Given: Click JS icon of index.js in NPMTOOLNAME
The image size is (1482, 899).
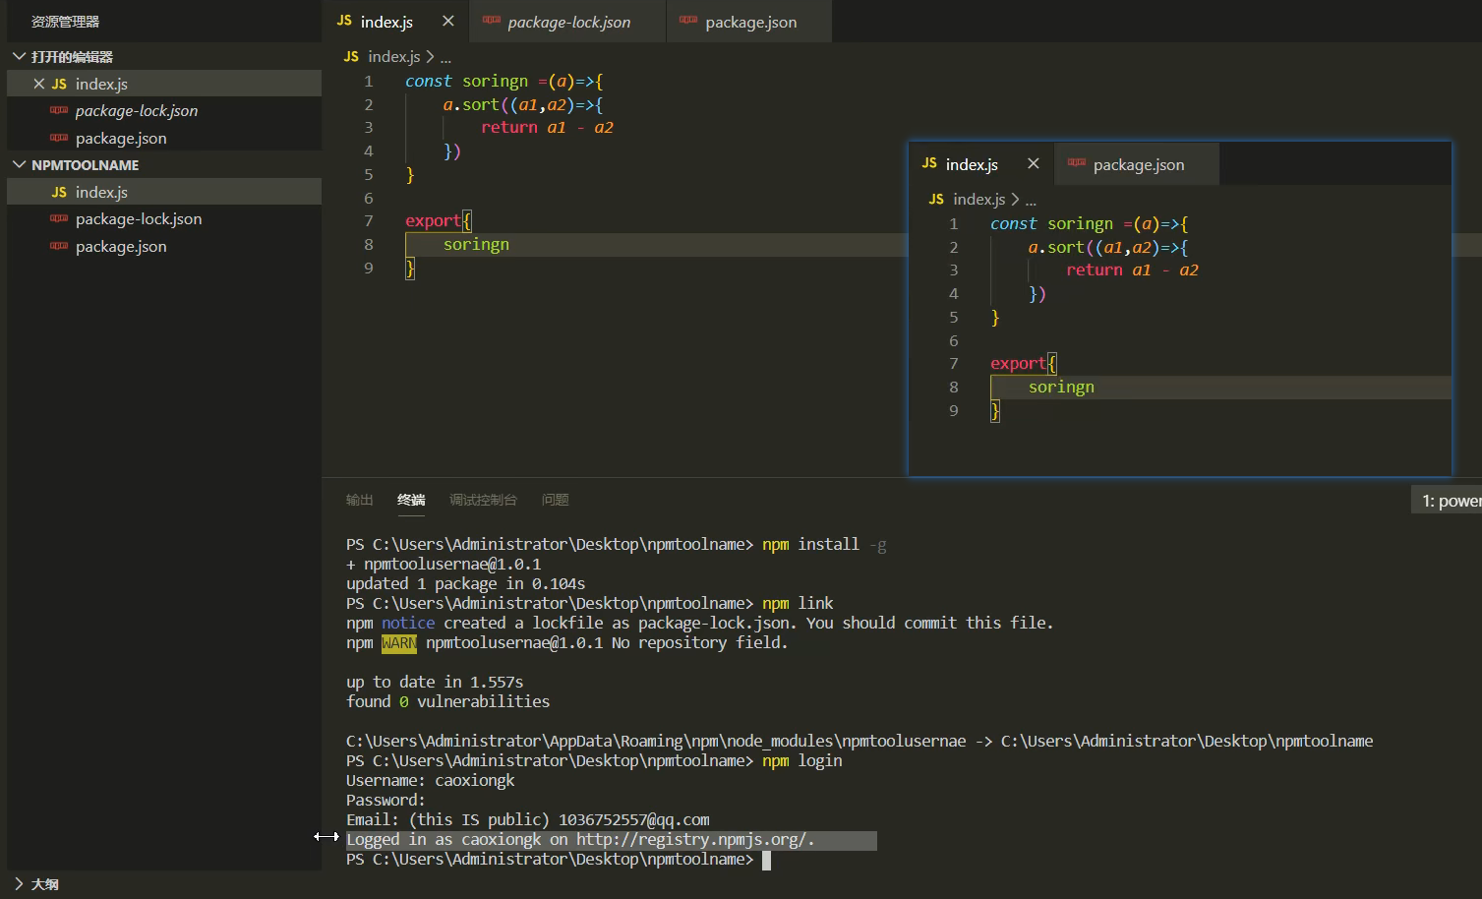Looking at the screenshot, I should tap(59, 192).
